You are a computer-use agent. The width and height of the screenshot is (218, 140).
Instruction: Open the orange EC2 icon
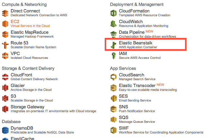point(5,24)
